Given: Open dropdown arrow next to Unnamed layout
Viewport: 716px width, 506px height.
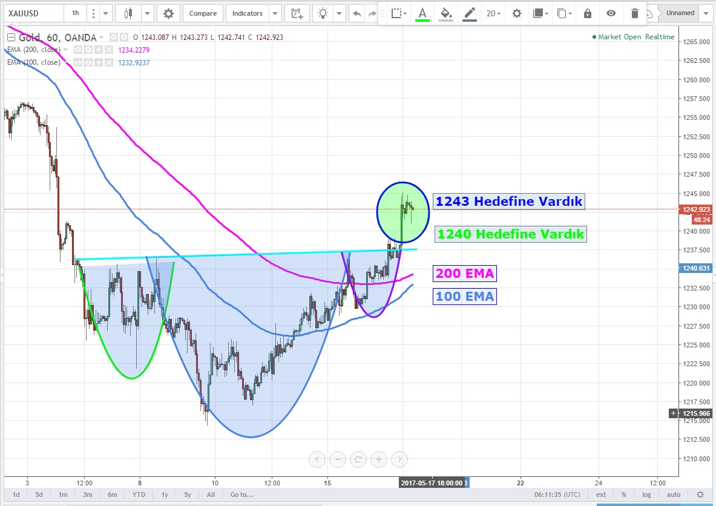Looking at the screenshot, I should click(x=707, y=13).
